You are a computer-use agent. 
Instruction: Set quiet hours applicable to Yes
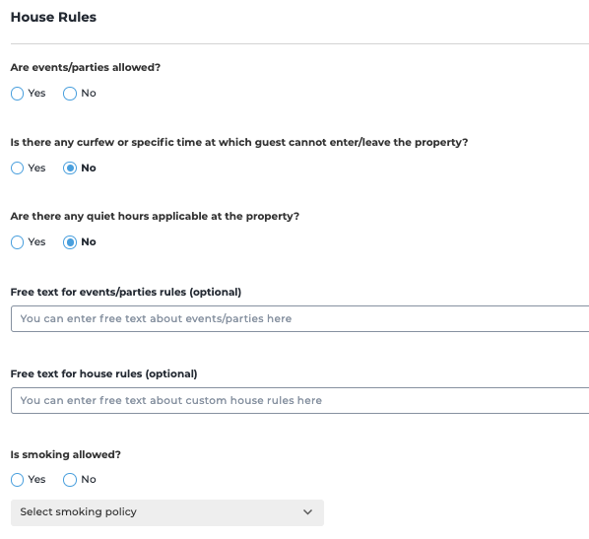(18, 242)
